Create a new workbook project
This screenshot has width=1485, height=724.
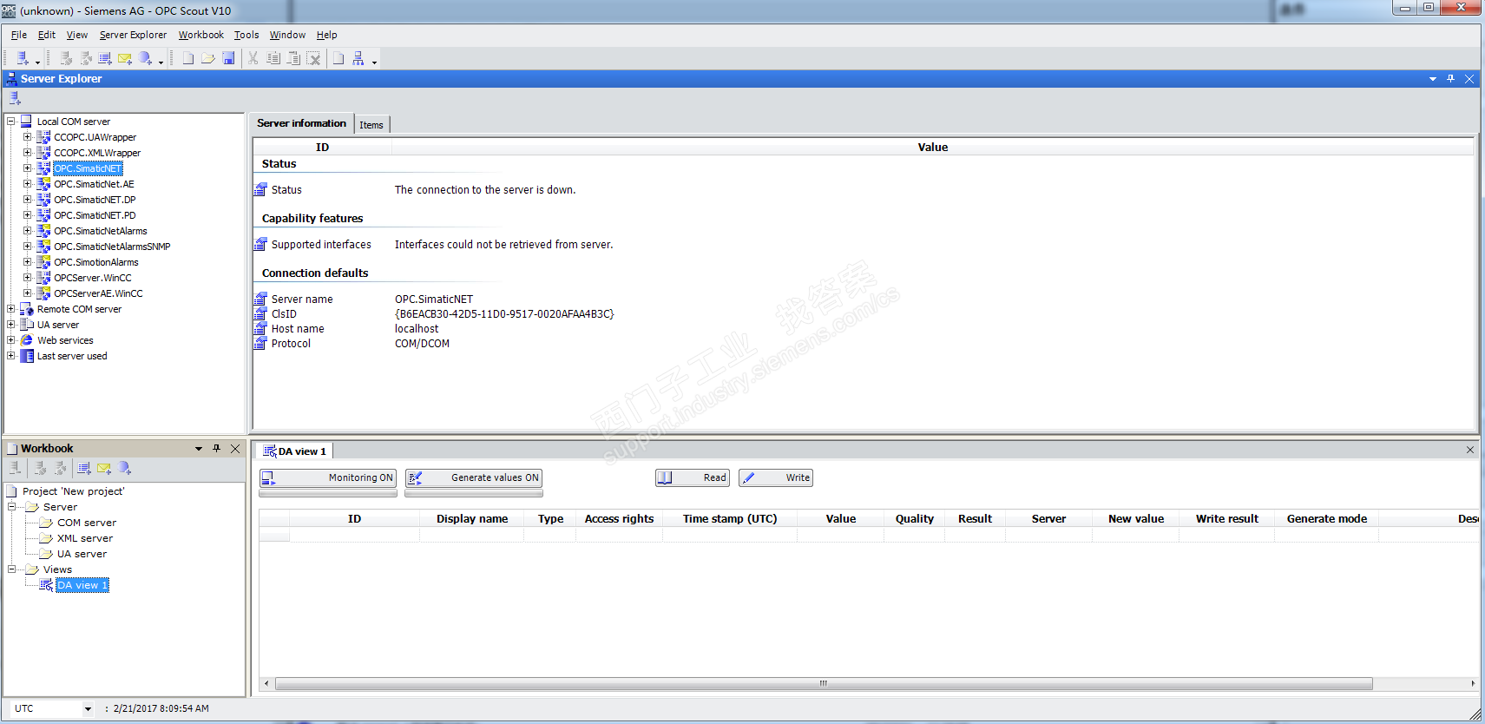[187, 58]
